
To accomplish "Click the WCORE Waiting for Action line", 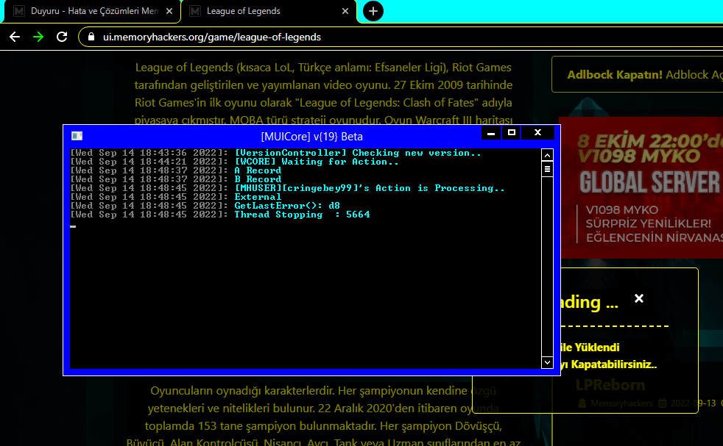I will click(234, 162).
